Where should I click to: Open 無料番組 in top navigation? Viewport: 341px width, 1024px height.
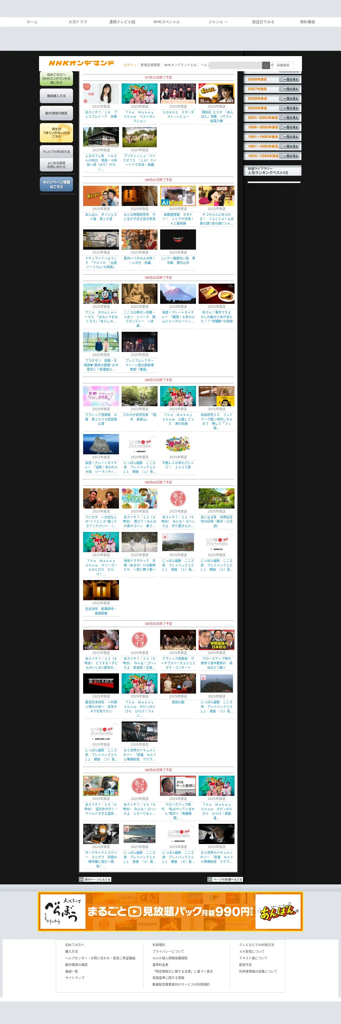tap(308, 22)
